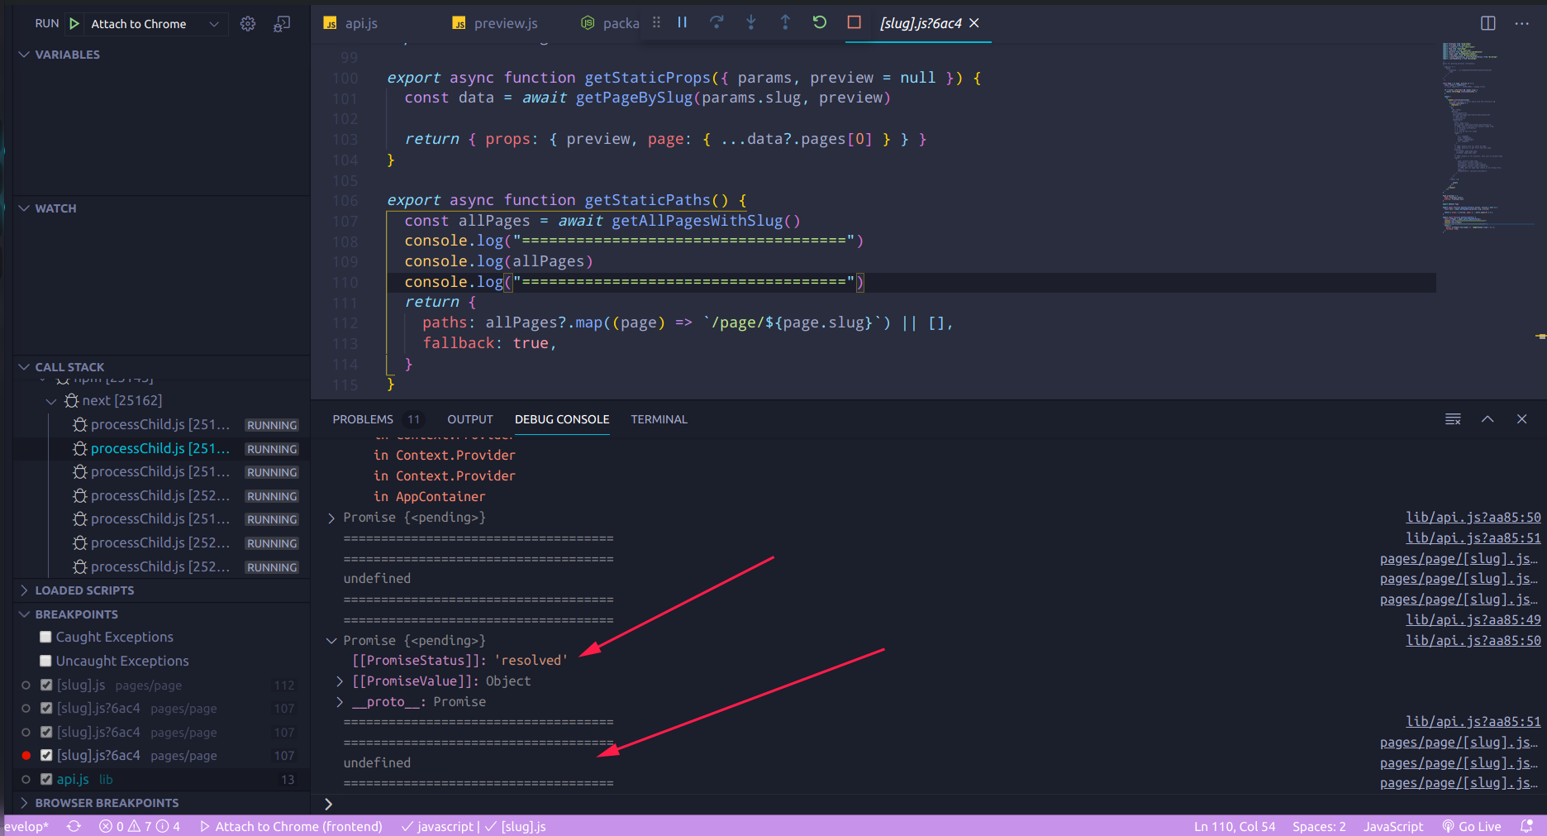Image resolution: width=1547 pixels, height=836 pixels.
Task: Click Spaces: 2 indentation setting
Action: coord(1319,826)
